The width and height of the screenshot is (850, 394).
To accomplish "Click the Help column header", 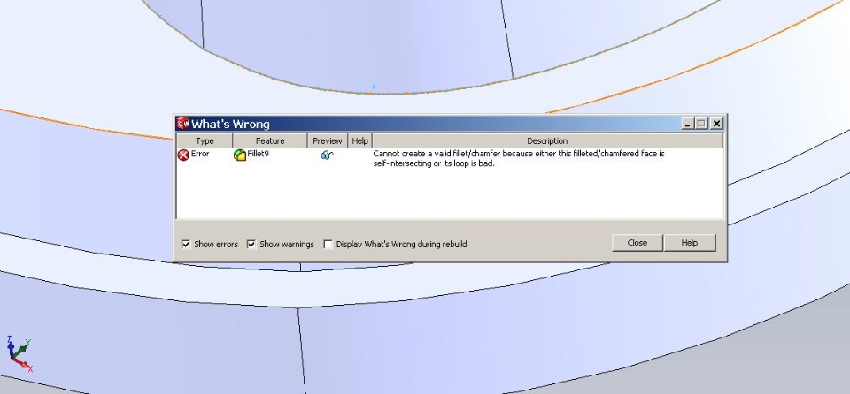I will coord(360,140).
